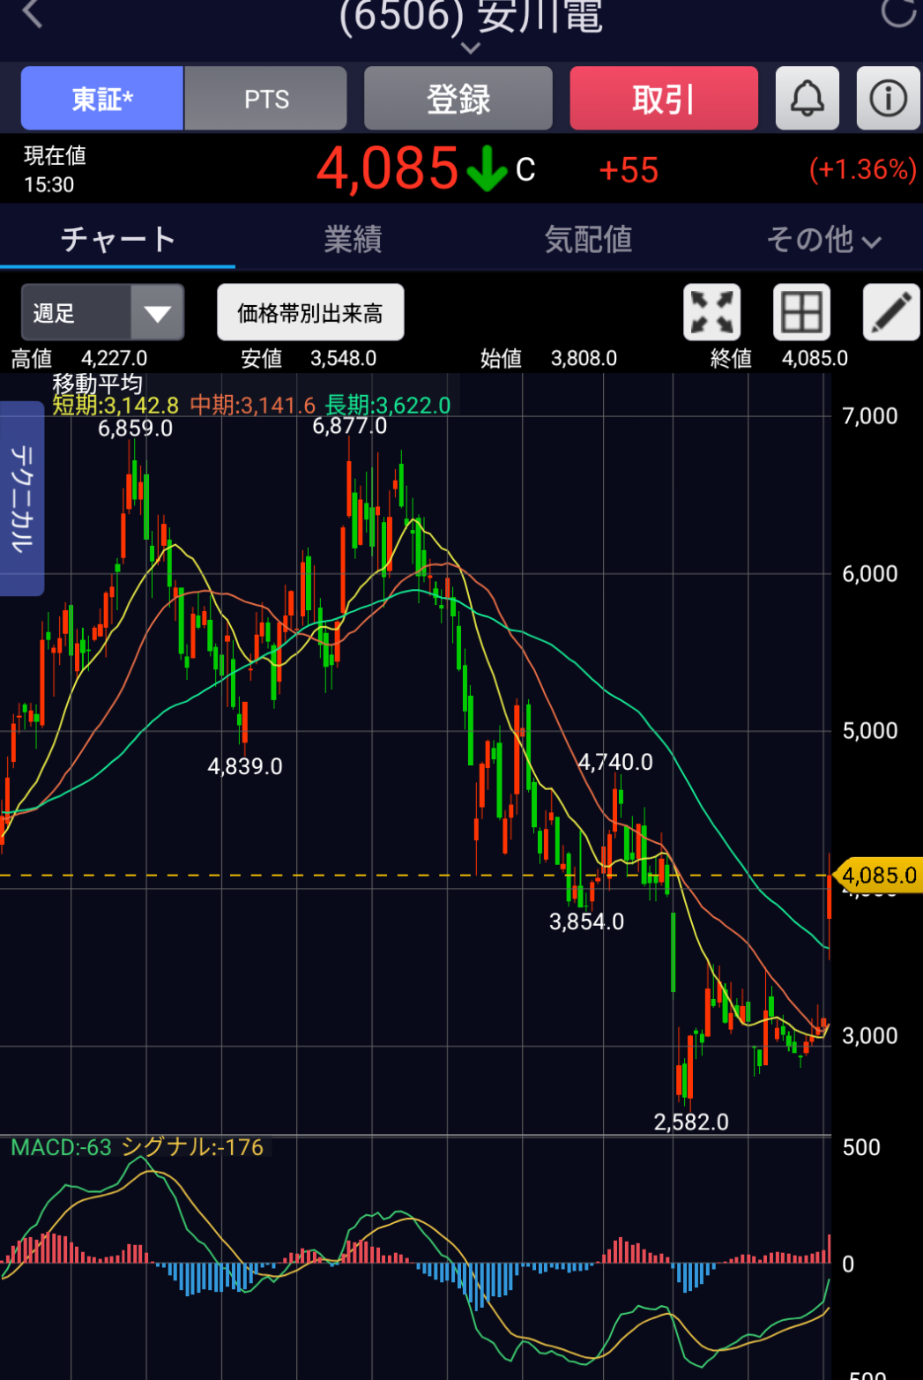923x1380 pixels.
Task: Expand chart to fullscreen
Action: coord(711,312)
